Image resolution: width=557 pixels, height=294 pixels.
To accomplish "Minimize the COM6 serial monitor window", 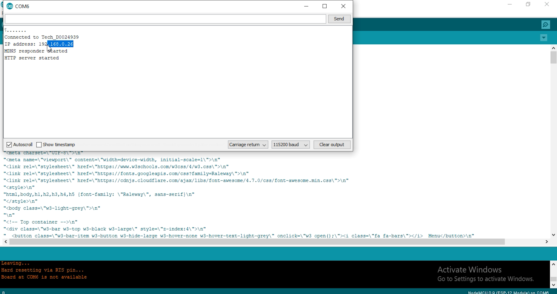I will [x=306, y=6].
